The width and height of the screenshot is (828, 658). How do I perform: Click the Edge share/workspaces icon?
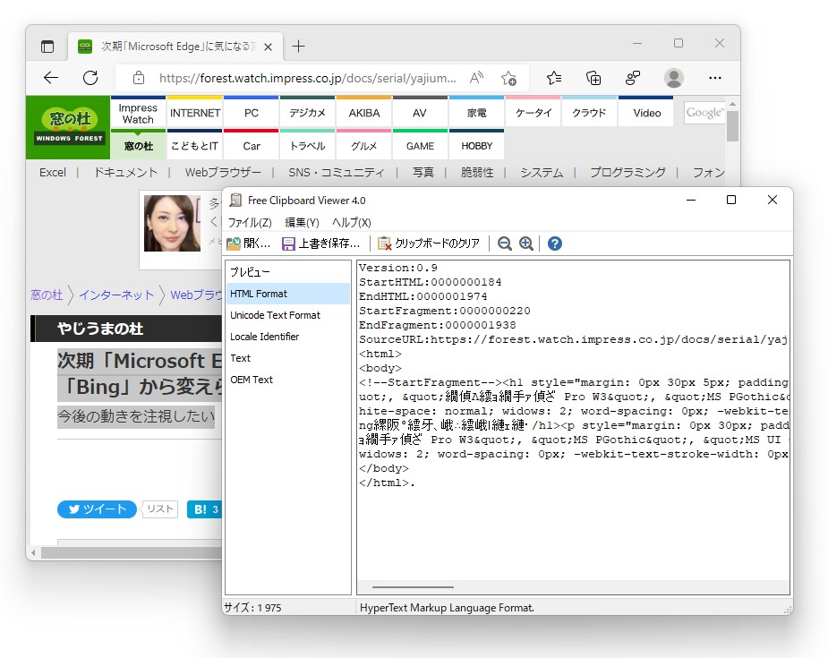click(633, 78)
